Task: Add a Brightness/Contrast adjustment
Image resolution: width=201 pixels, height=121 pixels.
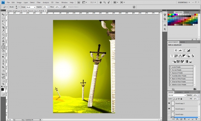Action: pos(176,50)
